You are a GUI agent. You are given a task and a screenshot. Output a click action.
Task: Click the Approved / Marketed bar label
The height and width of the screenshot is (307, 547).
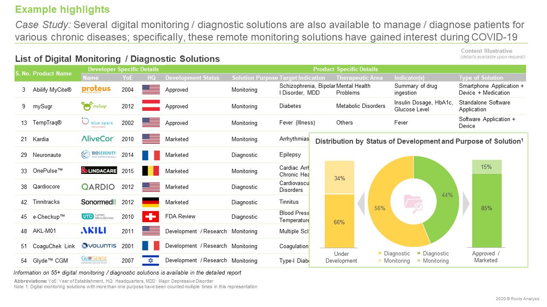pyautogui.click(x=486, y=257)
